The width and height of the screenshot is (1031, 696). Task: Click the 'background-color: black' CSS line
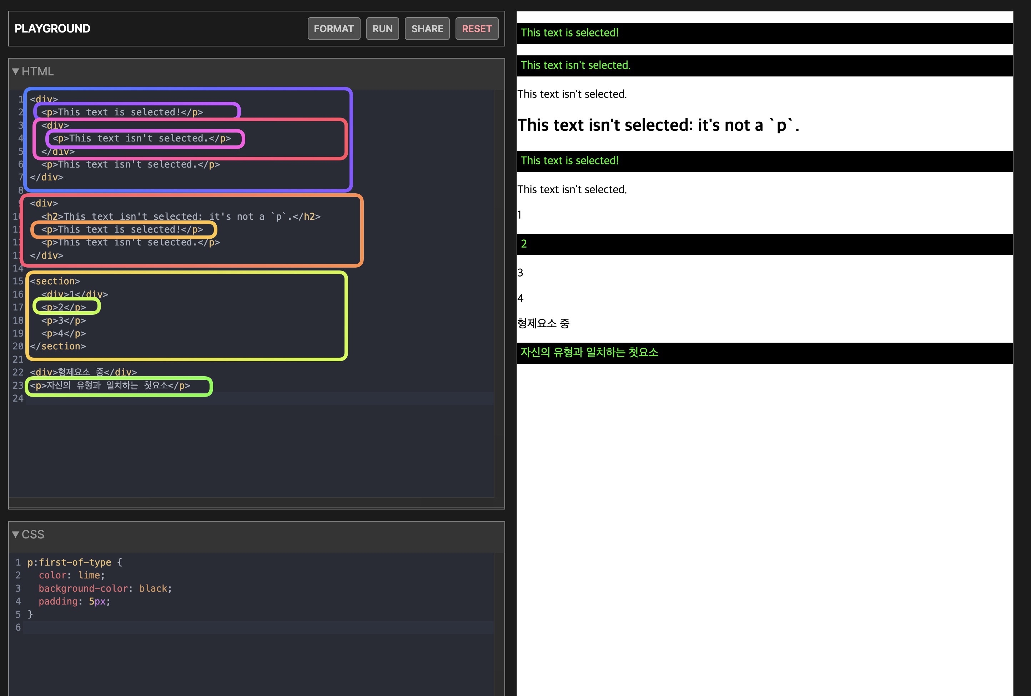pyautogui.click(x=105, y=588)
